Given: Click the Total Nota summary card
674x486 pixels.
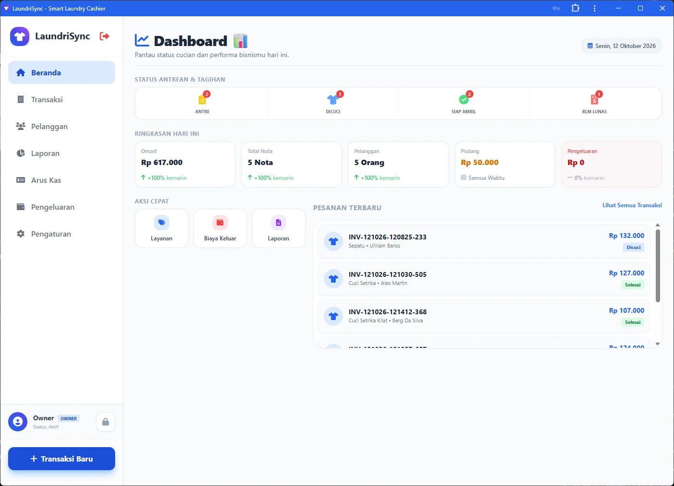Looking at the screenshot, I should click(292, 164).
